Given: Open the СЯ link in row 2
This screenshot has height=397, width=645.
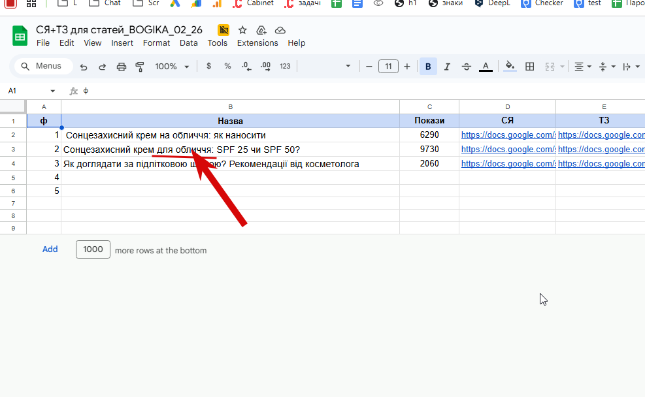Looking at the screenshot, I should coord(508,135).
